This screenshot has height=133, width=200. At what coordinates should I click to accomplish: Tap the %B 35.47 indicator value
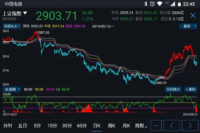63,89
